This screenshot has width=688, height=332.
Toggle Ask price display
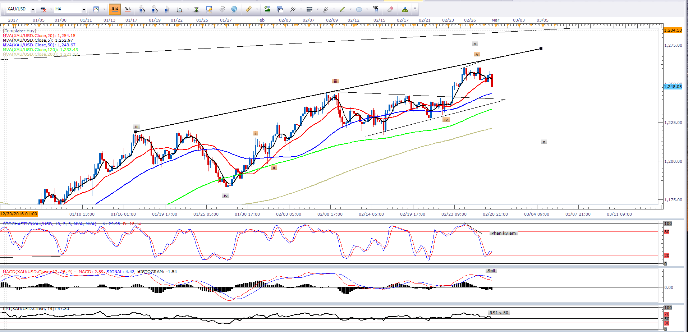coord(128,9)
